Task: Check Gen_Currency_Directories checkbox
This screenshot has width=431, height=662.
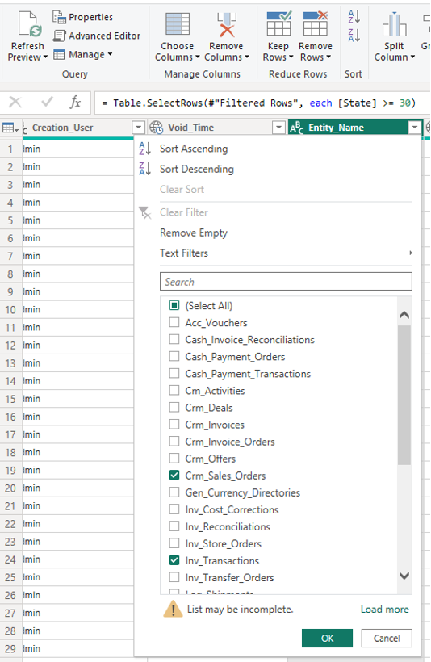Action: (x=174, y=492)
